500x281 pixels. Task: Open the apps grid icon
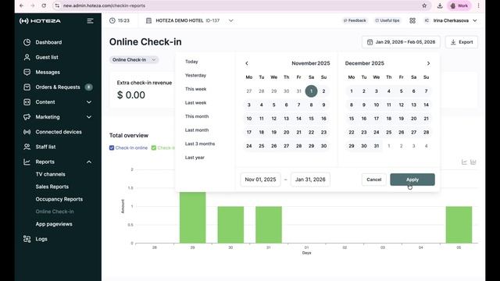click(x=412, y=21)
